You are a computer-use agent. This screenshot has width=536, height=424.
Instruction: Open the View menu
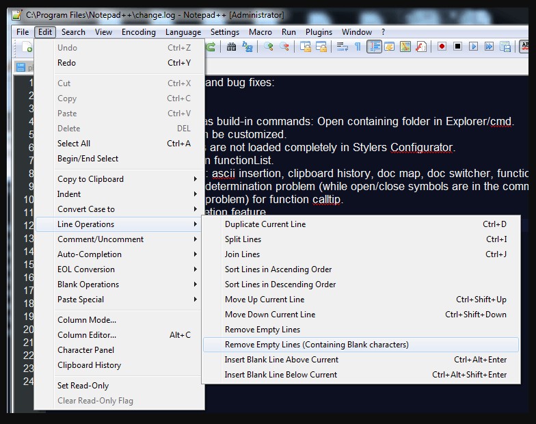click(x=104, y=32)
